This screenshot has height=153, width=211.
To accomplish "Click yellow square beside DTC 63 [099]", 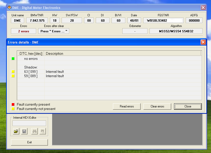I will pyautogui.click(x=13, y=72).
